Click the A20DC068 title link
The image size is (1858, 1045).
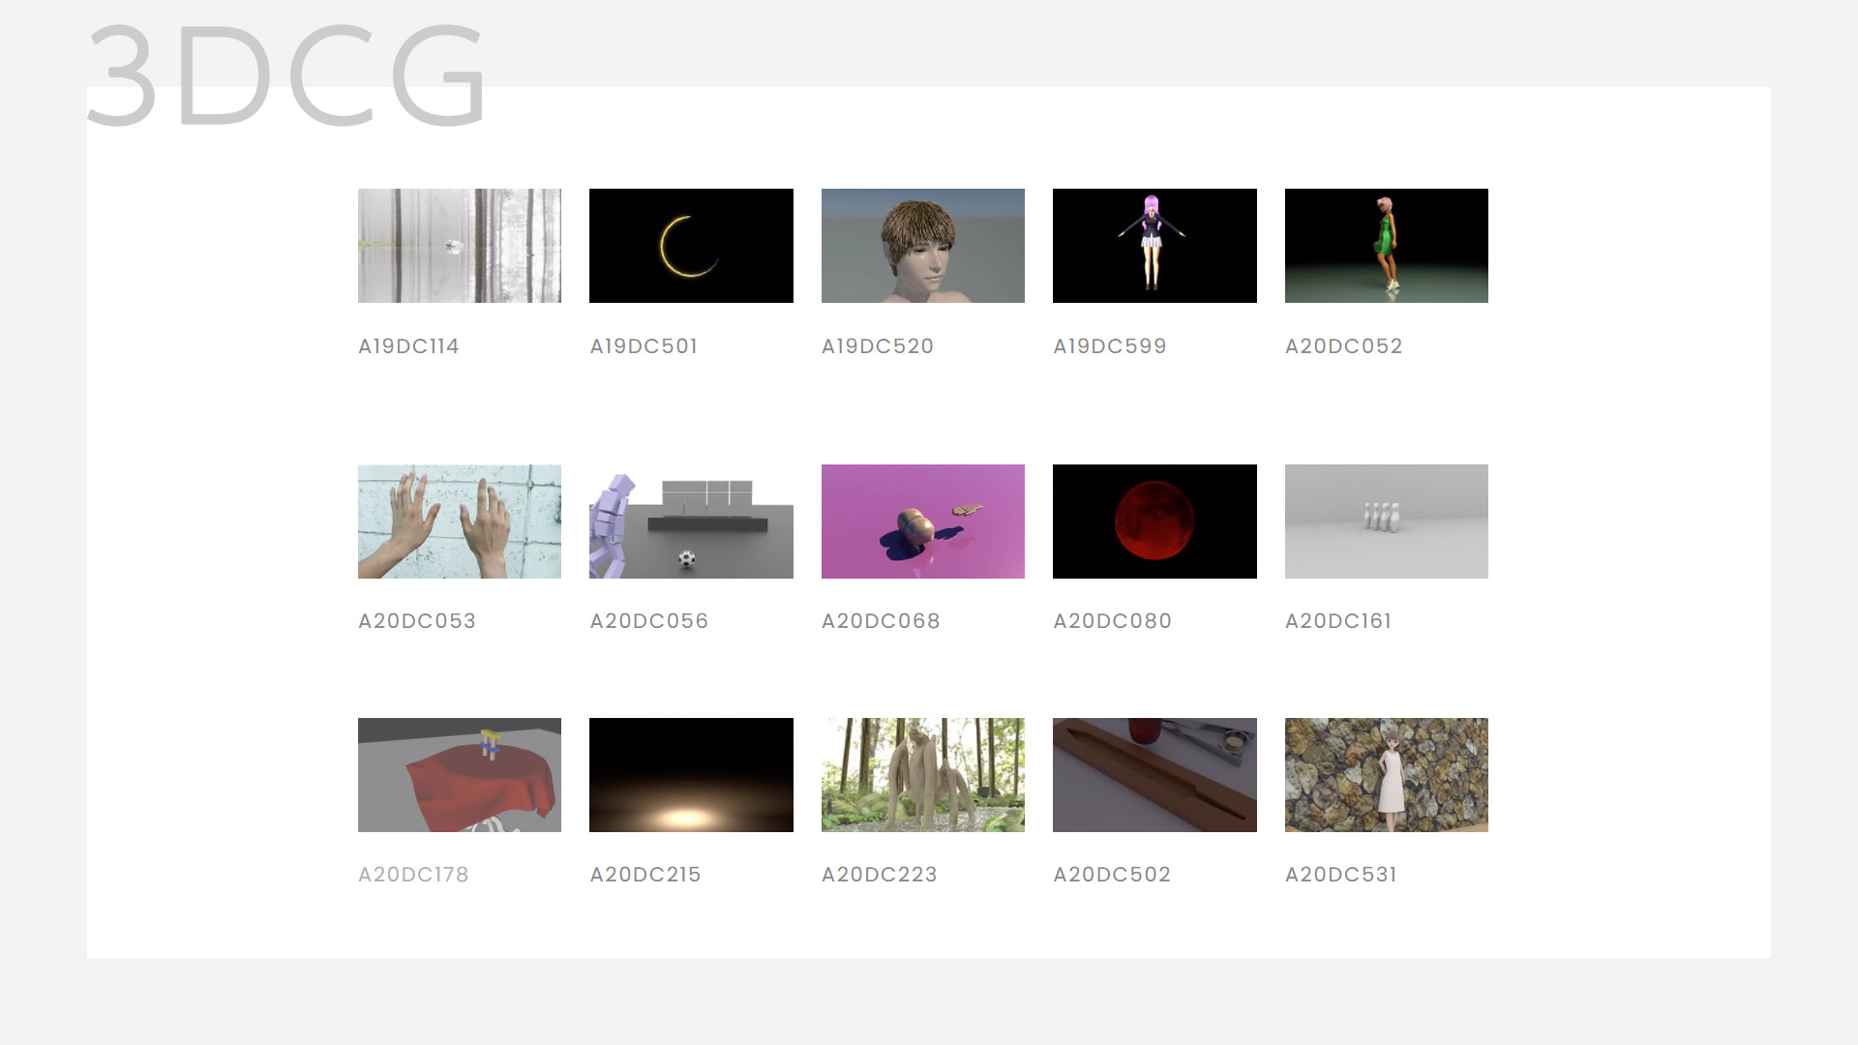881,621
